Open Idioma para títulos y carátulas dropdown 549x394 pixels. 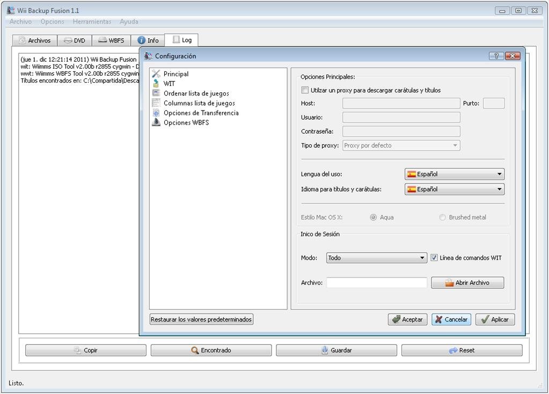click(x=455, y=189)
